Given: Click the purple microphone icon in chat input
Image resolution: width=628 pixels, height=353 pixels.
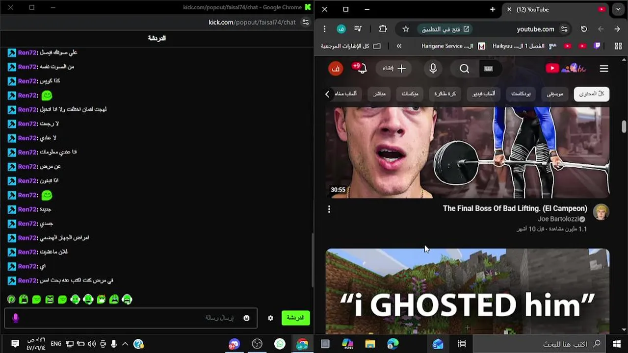Looking at the screenshot, I should 15,318.
